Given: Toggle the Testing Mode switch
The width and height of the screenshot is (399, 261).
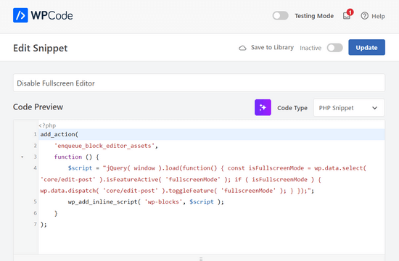Looking at the screenshot, I should point(280,16).
